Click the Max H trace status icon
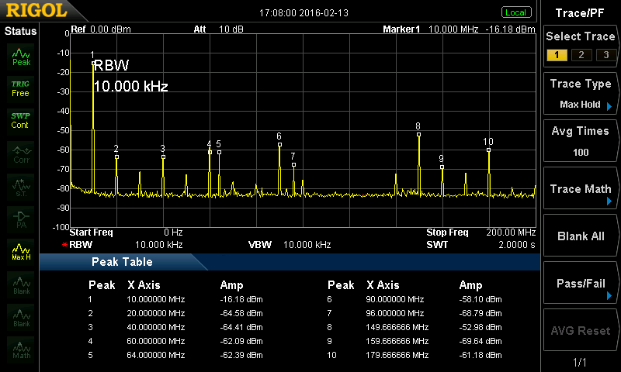The height and width of the screenshot is (372, 621). click(x=21, y=251)
